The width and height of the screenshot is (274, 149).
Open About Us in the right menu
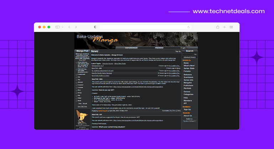(x=188, y=116)
